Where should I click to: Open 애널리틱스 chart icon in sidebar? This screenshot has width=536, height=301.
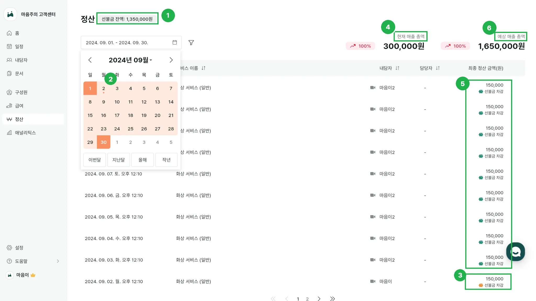(x=9, y=133)
